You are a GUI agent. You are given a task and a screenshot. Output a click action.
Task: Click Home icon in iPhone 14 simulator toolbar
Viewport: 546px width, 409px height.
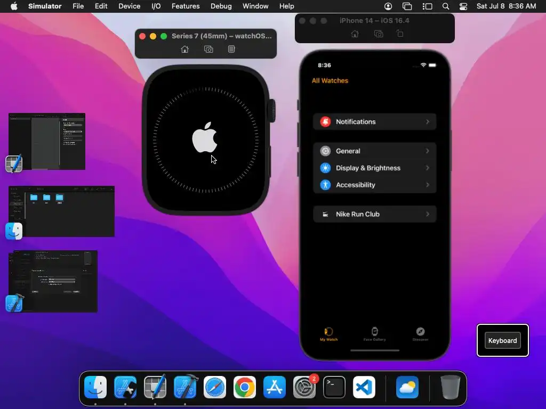tap(355, 34)
